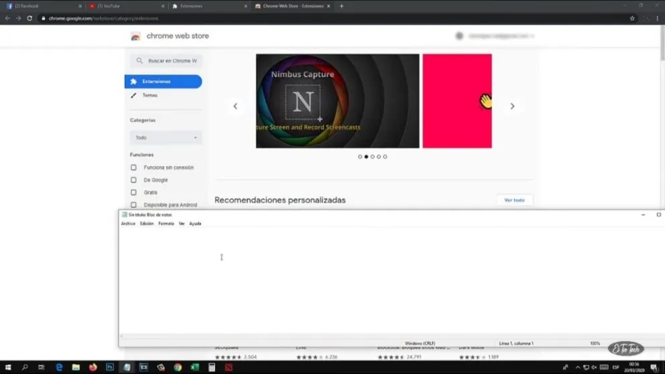The width and height of the screenshot is (665, 374).
Task: Click the Chrome address bar URL
Action: [103, 18]
